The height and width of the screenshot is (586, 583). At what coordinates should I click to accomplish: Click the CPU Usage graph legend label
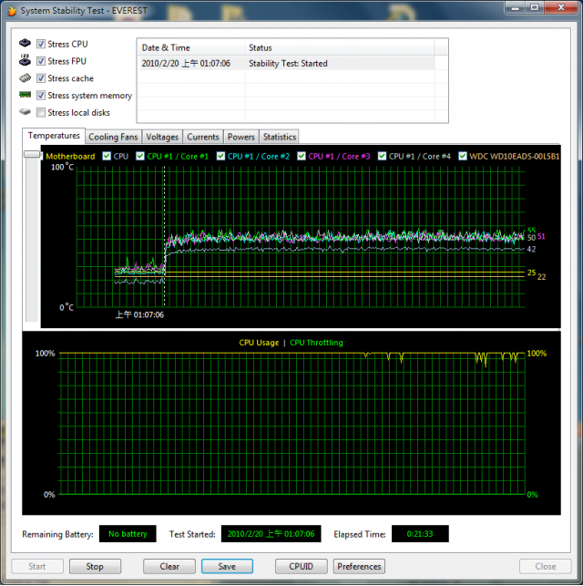coord(259,343)
